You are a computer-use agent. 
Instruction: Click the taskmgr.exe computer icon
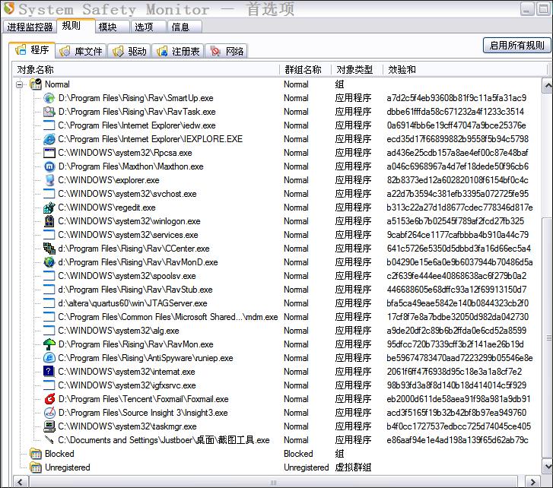pos(49,426)
